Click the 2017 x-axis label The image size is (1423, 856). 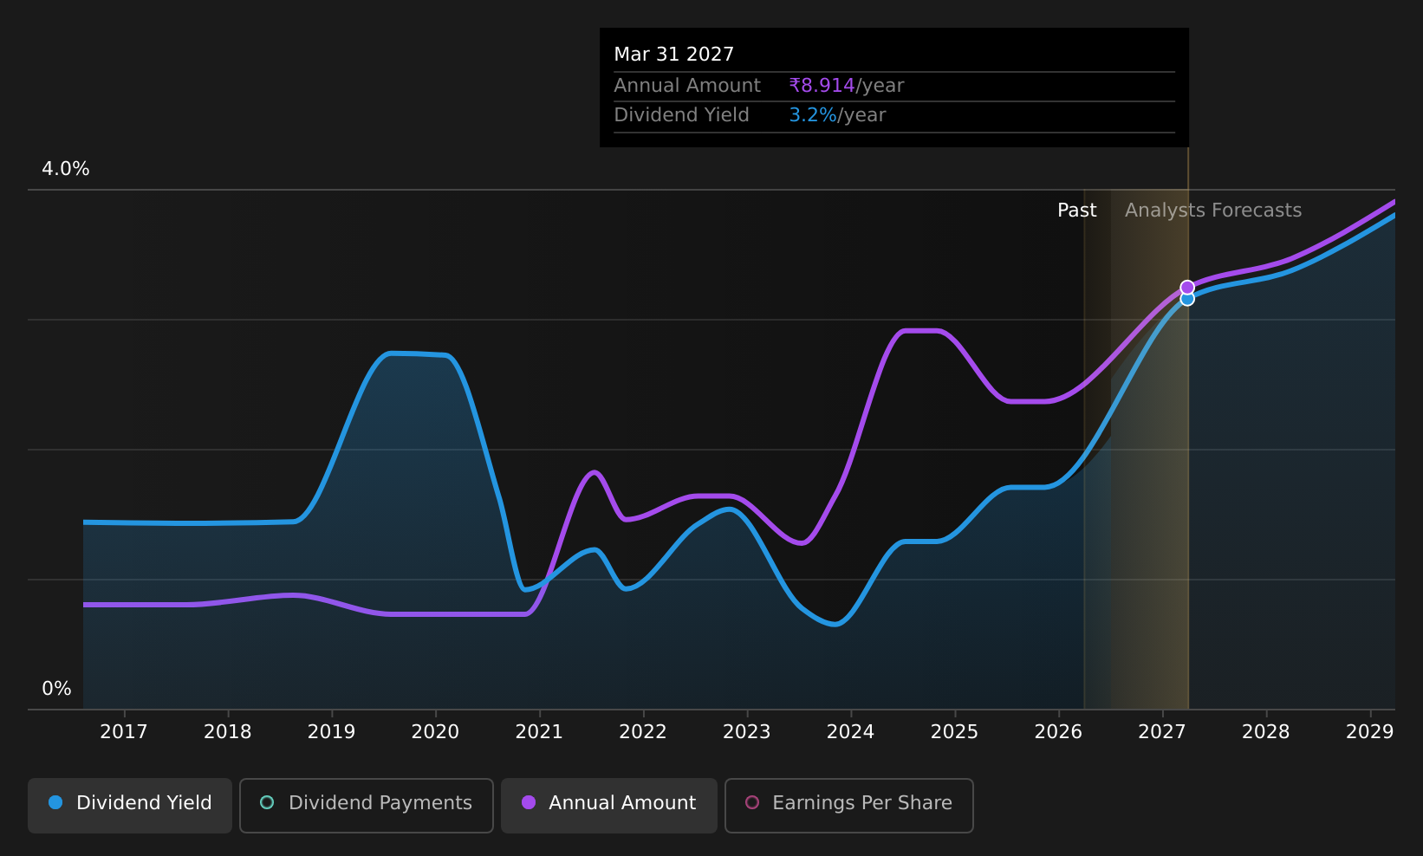click(x=124, y=732)
